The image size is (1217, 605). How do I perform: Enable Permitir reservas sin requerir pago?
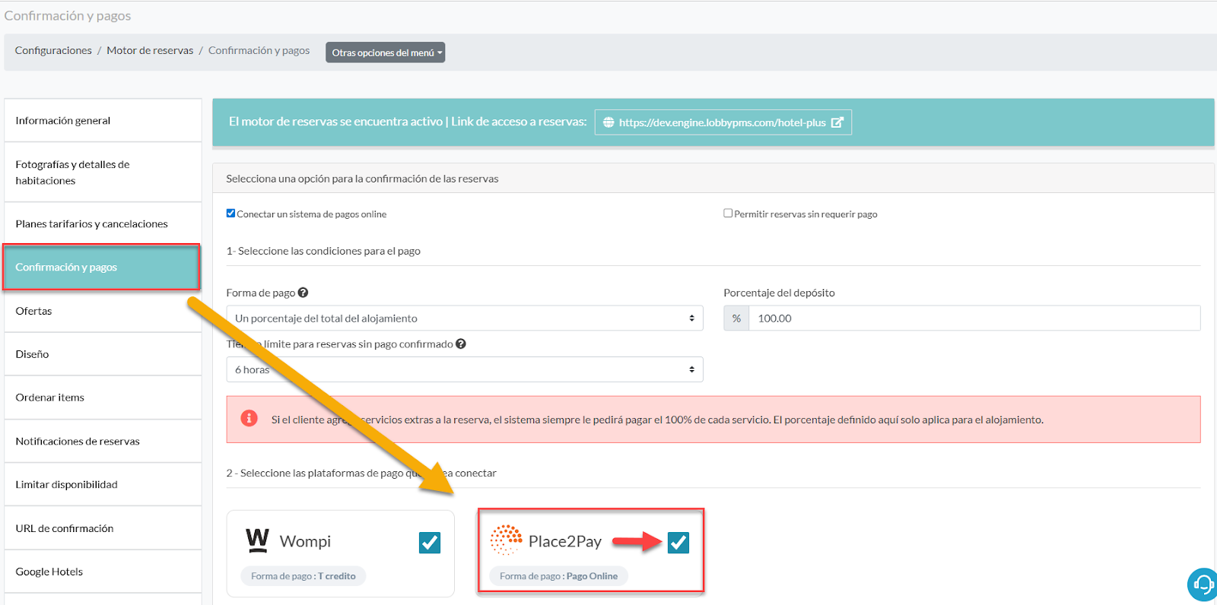tap(728, 214)
